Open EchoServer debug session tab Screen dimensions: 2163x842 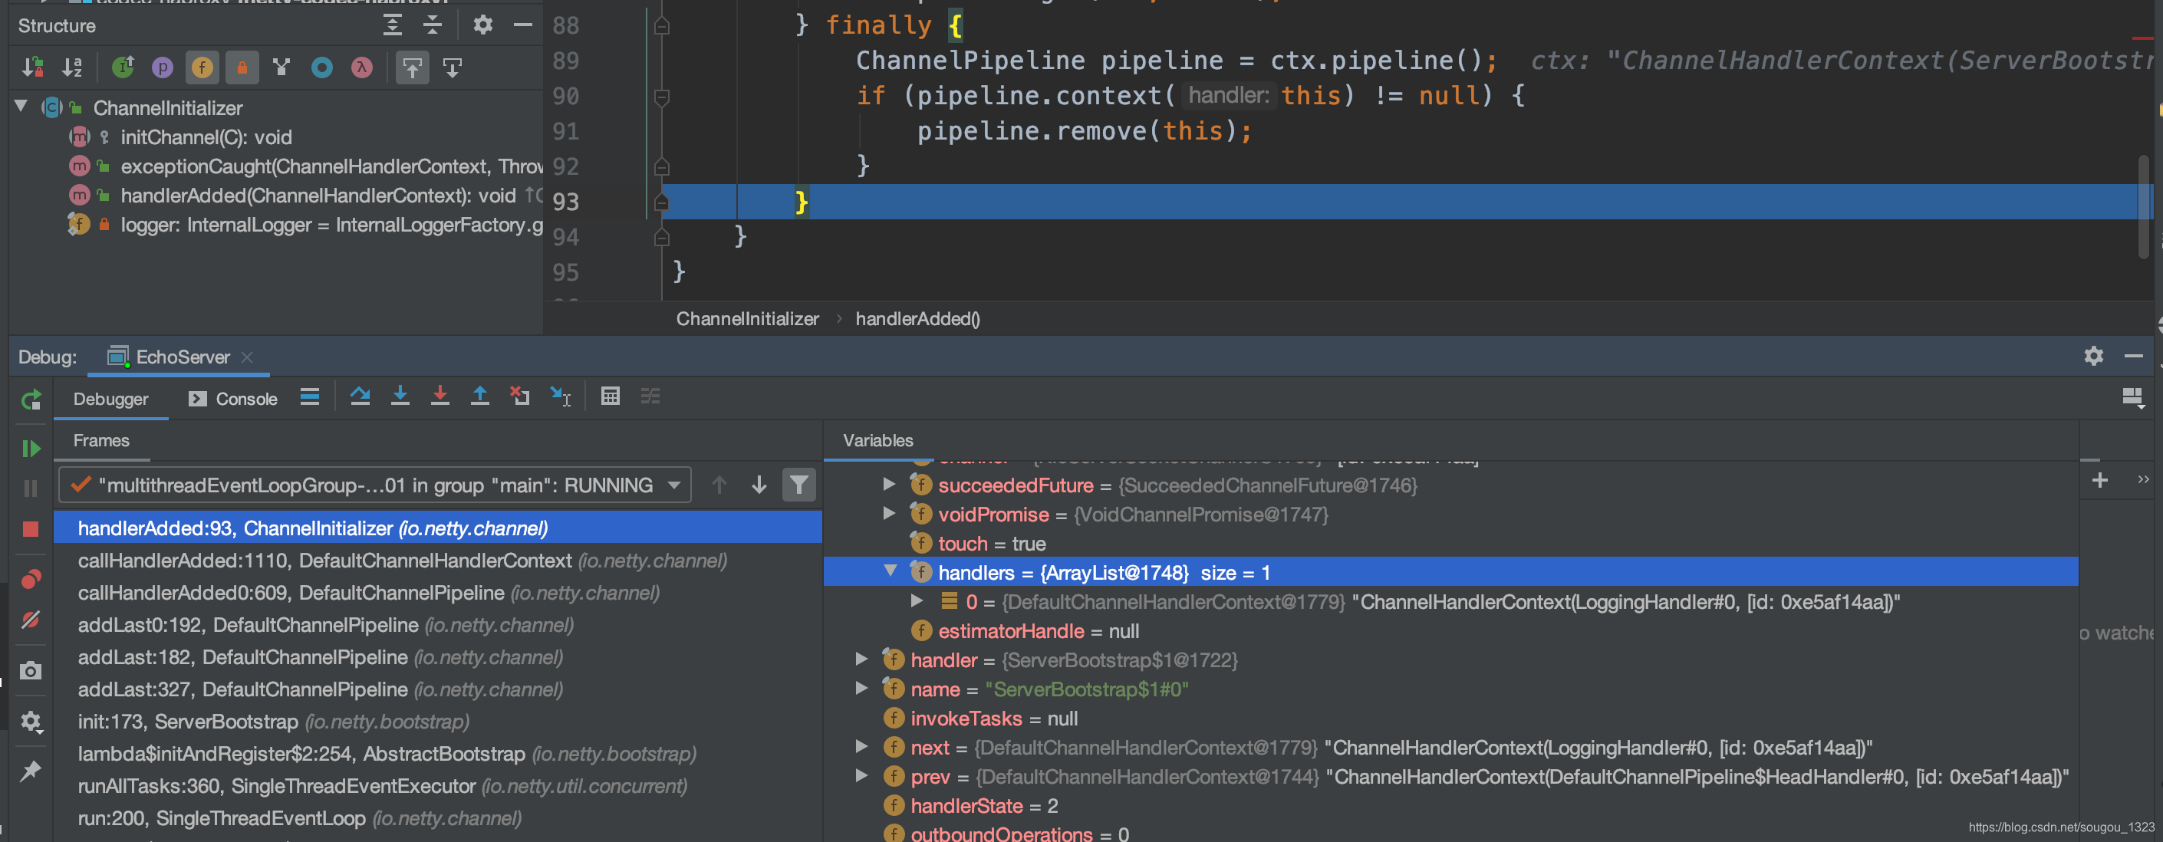point(183,357)
